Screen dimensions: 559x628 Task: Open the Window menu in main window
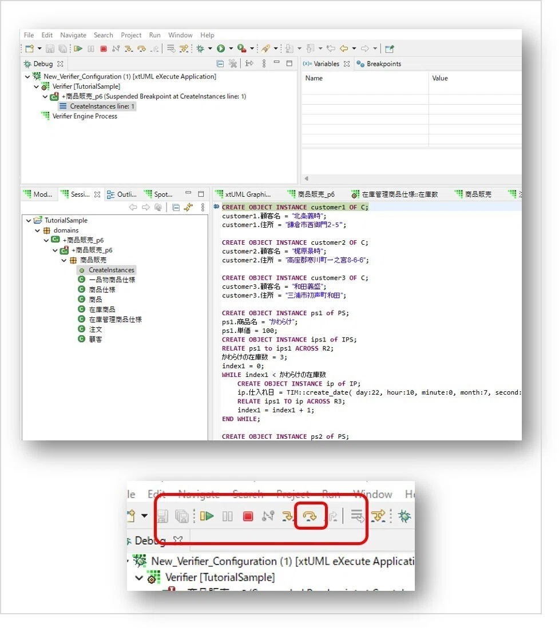180,35
